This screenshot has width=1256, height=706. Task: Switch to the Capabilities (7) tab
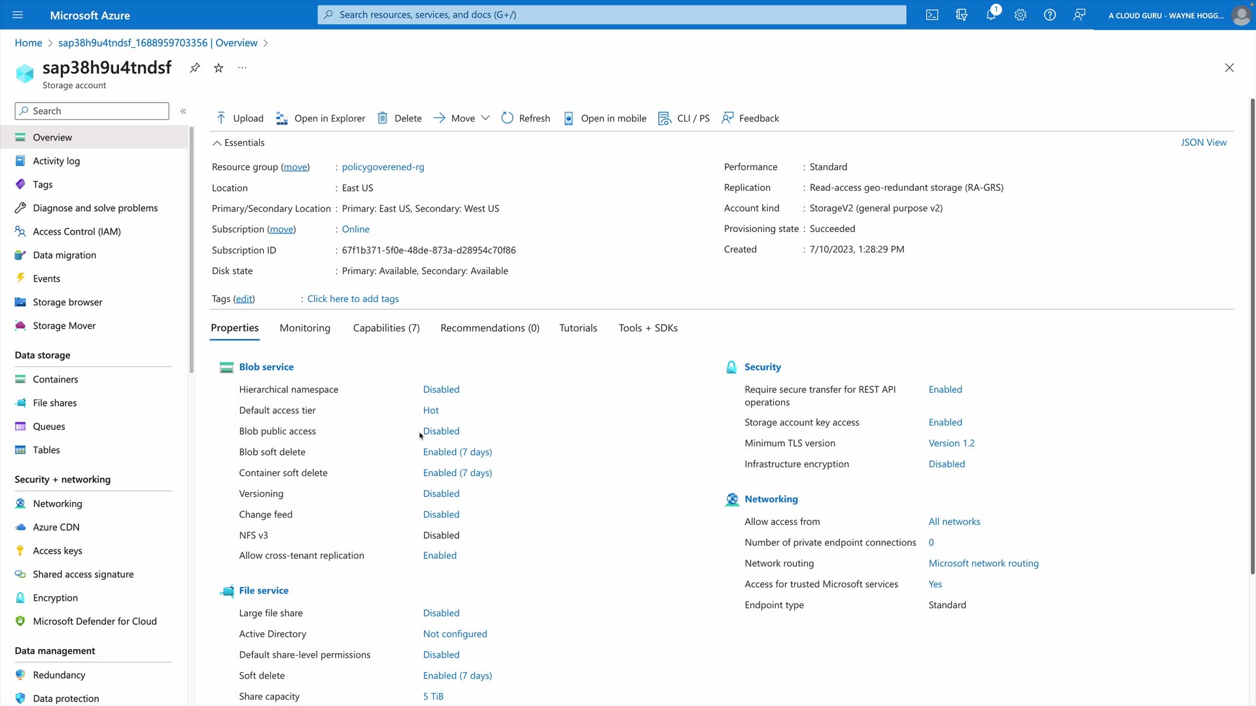386,328
